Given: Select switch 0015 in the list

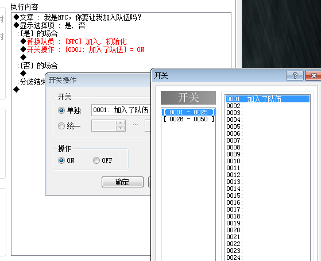Looking at the screenshot, I should [x=268, y=195].
